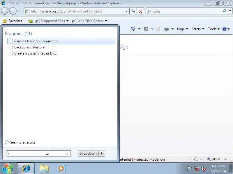The width and height of the screenshot is (233, 174).
Task: Open the Favorites star button
Action: (x=13, y=21)
